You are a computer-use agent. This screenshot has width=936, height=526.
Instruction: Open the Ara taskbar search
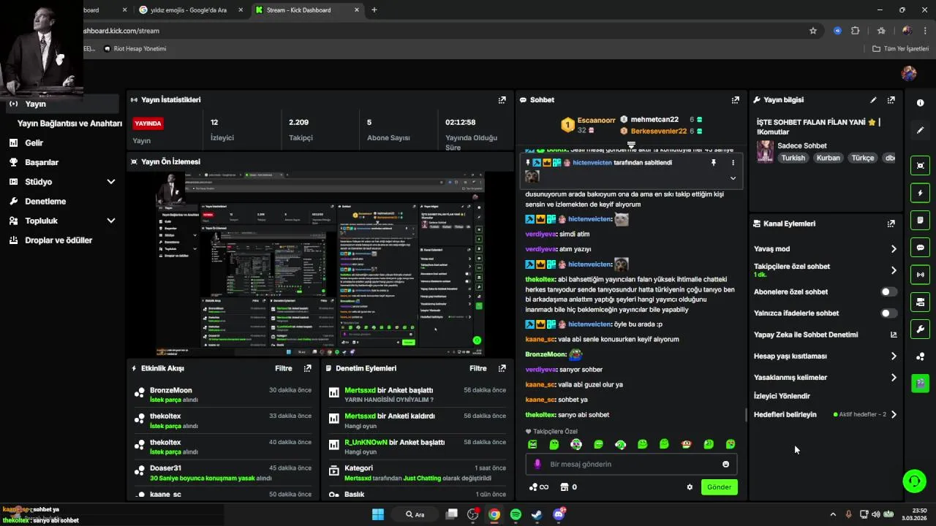pos(415,514)
